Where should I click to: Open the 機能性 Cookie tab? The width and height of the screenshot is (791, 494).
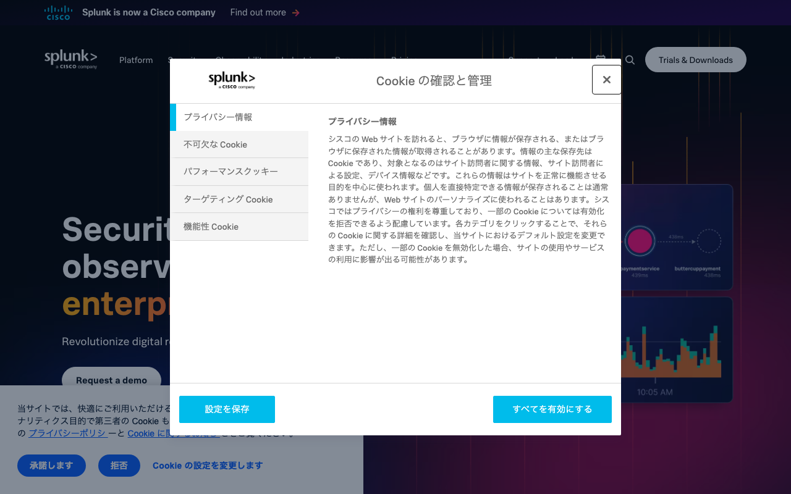point(239,227)
